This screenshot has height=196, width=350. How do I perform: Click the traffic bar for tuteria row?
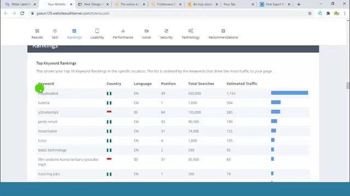click(276, 102)
